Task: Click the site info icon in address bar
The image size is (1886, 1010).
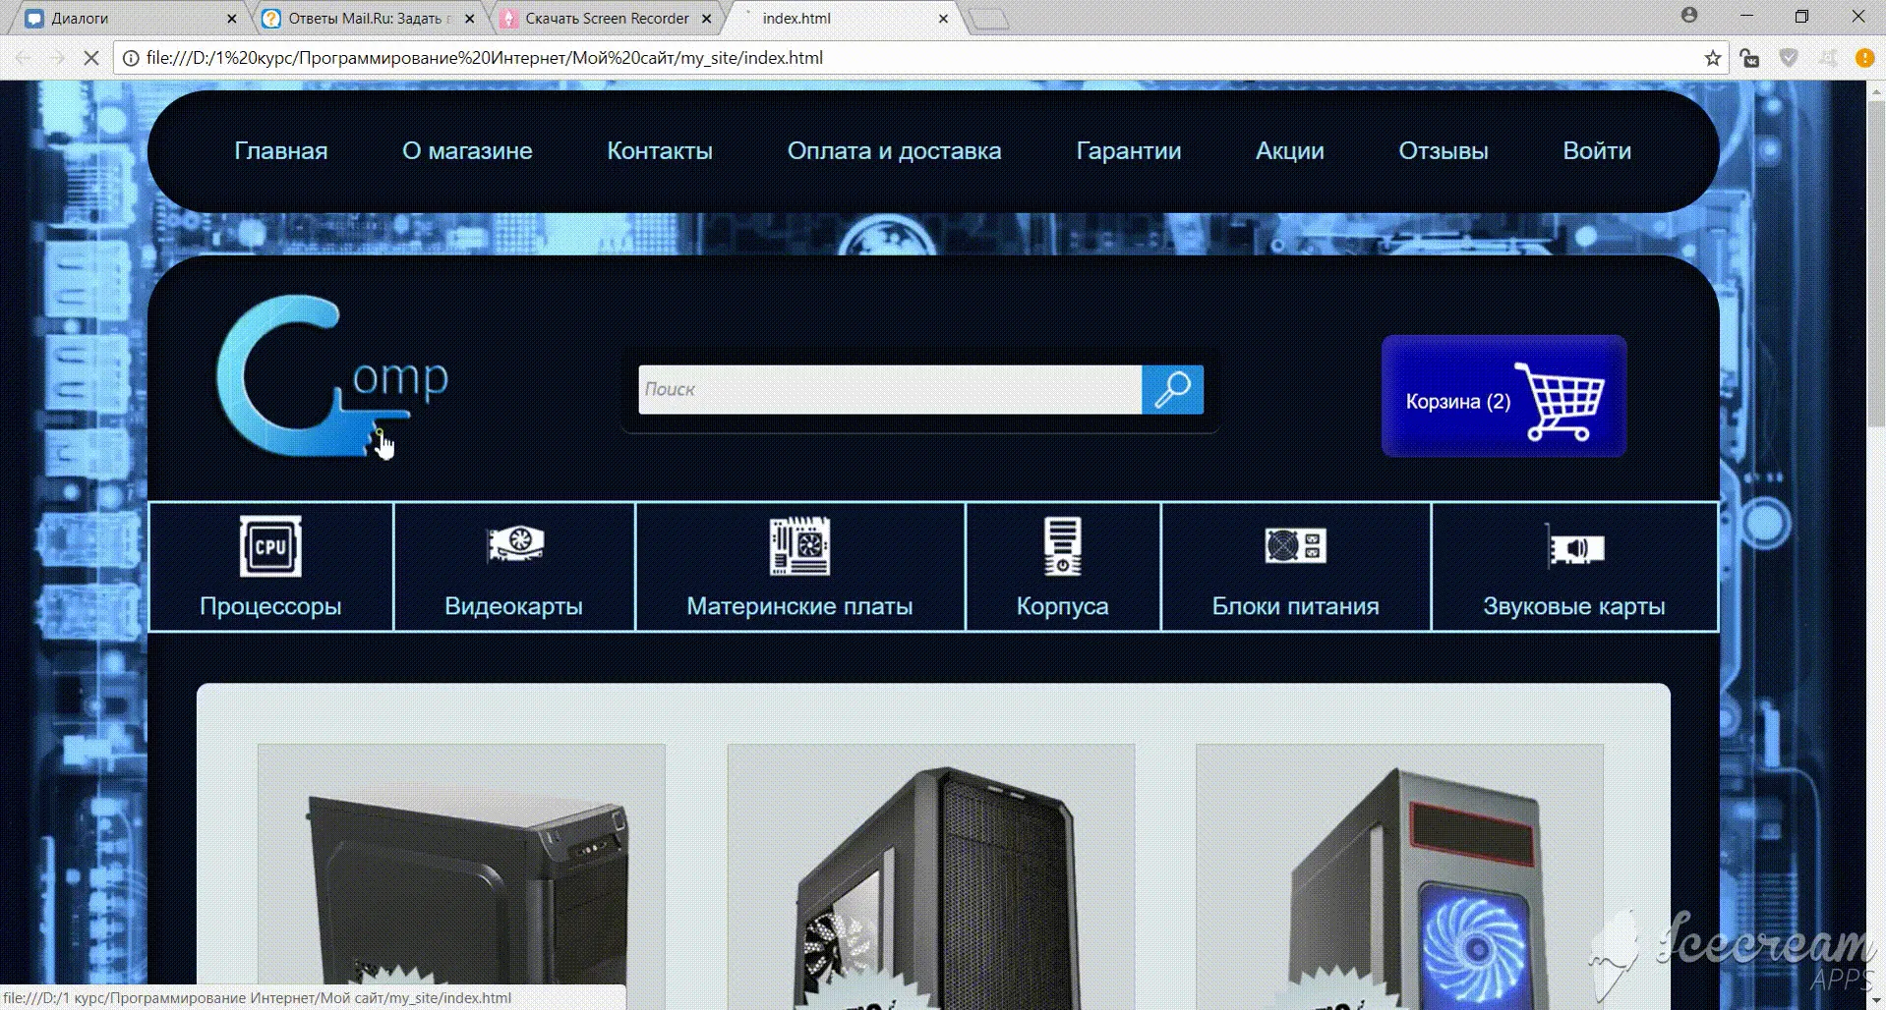Action: 131,58
